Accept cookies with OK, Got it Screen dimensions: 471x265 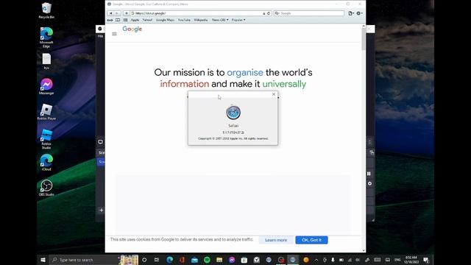[311, 240]
